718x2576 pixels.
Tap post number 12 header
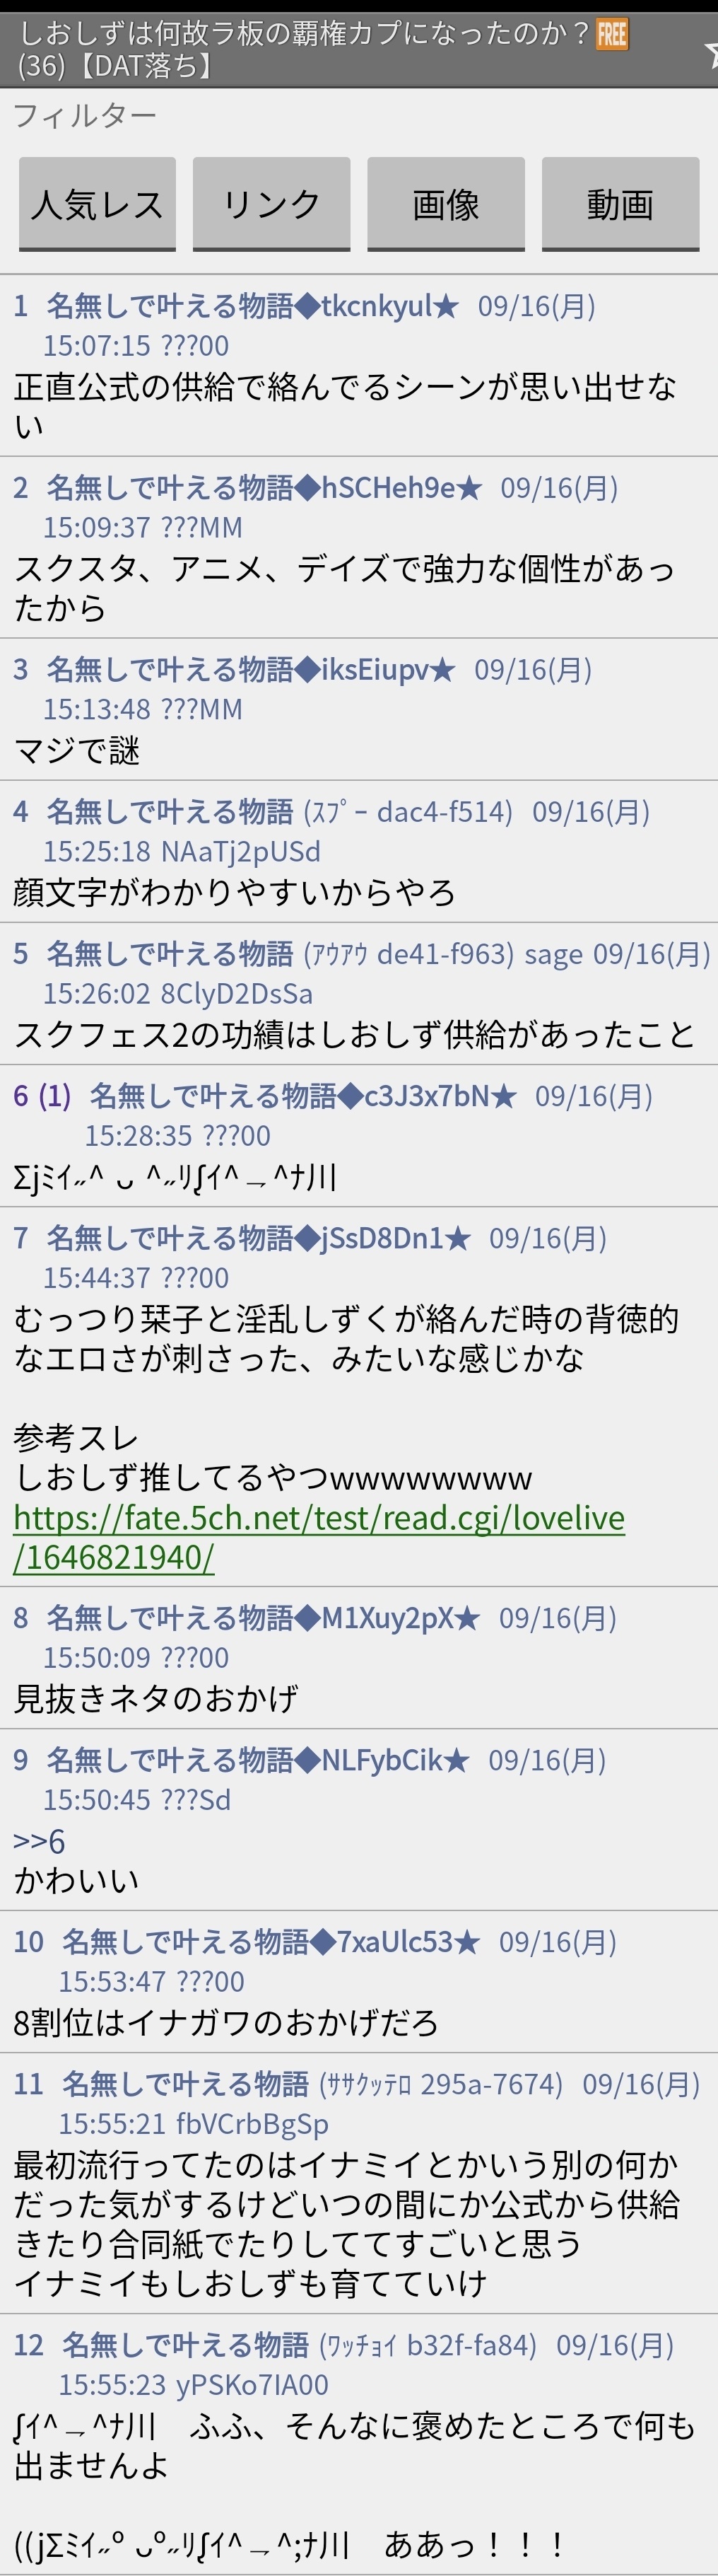(29, 2344)
